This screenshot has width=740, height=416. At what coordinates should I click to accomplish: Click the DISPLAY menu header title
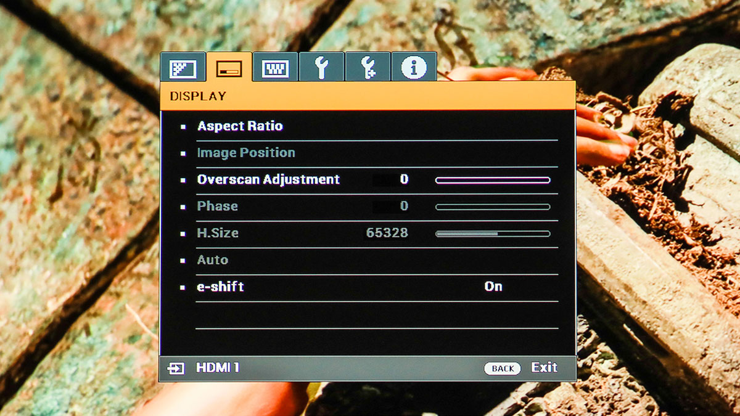pos(198,96)
